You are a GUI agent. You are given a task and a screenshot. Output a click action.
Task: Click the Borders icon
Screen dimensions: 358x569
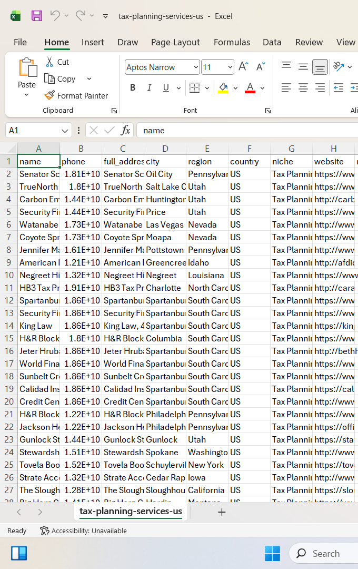tap(195, 87)
